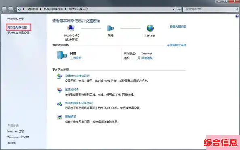Open 工作网络 network type link
Image resolution: width=240 pixels, height=150 pixels.
click(x=76, y=58)
